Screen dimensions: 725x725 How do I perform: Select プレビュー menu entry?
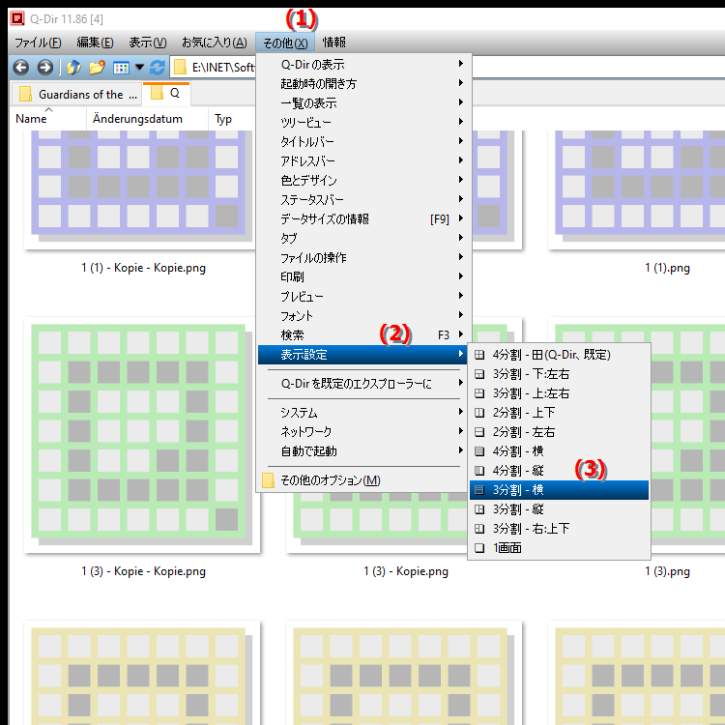pos(363,297)
